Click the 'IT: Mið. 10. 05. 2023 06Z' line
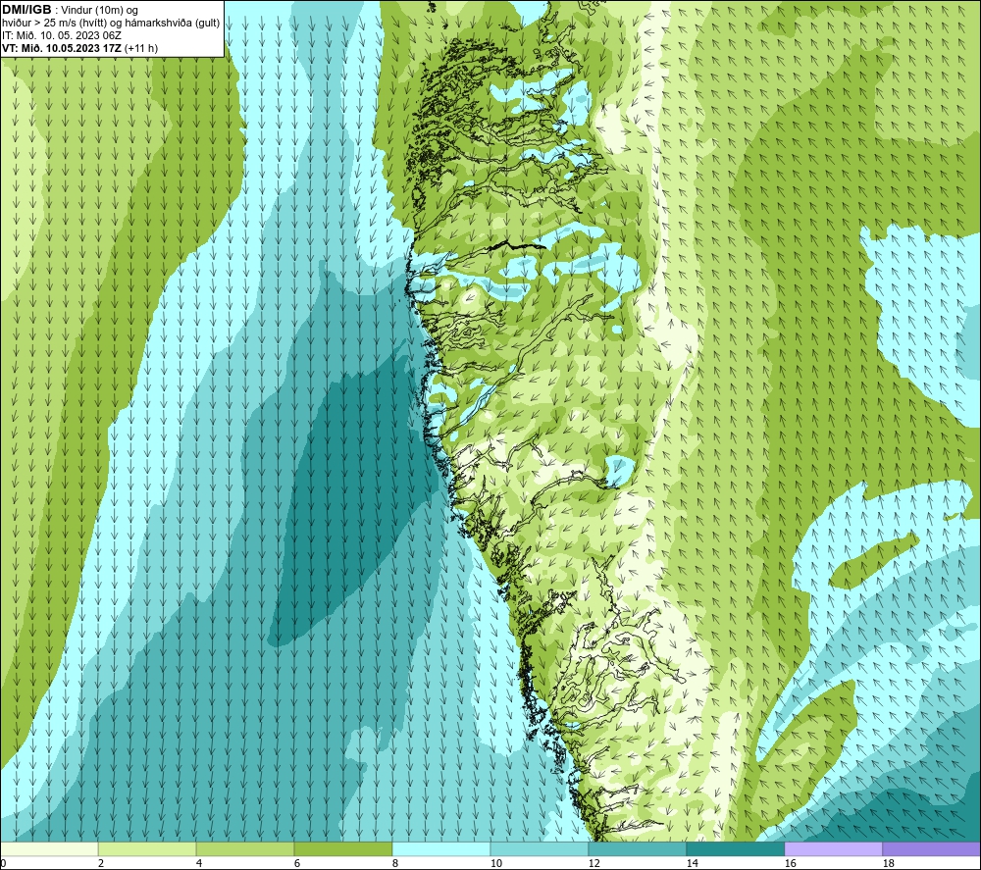Screen dimensions: 981x870 [61, 35]
